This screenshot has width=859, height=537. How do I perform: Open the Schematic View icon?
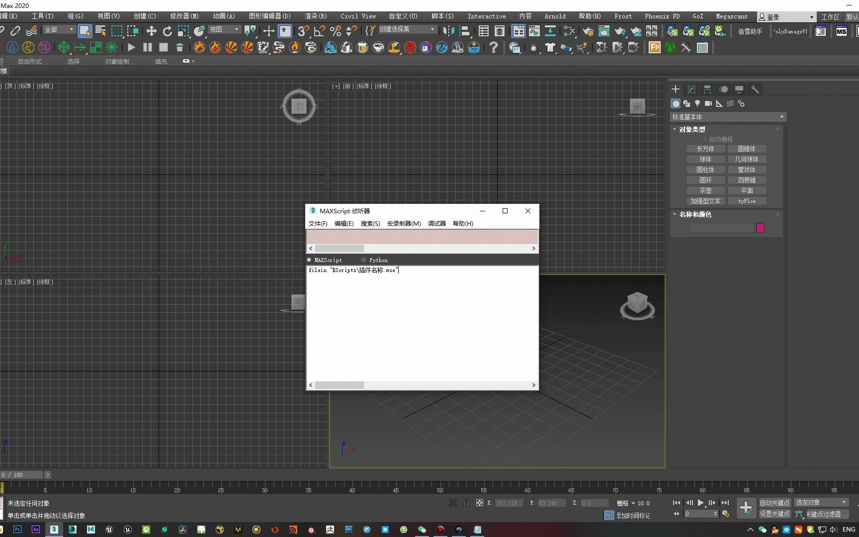tap(550, 31)
